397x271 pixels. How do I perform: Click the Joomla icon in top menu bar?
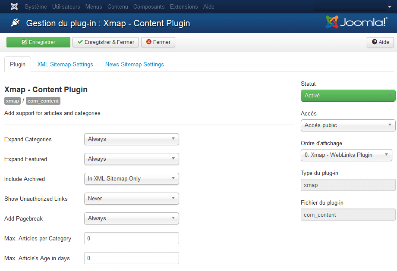(14, 6)
